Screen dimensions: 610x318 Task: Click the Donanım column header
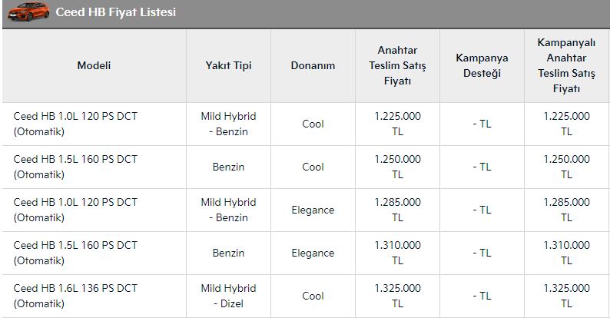click(313, 65)
